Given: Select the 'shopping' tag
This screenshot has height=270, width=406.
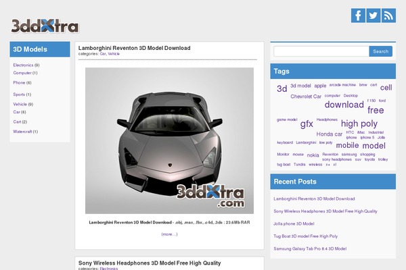Looking at the screenshot, I should click(x=367, y=155).
